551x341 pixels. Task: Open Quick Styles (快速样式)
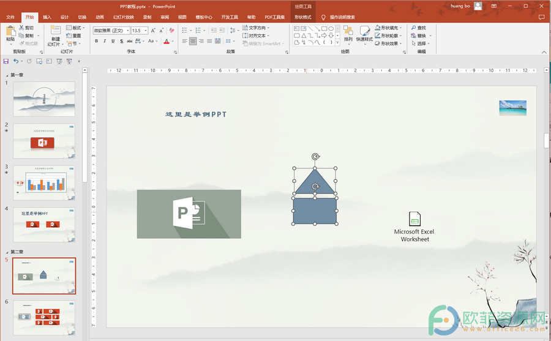(x=364, y=34)
